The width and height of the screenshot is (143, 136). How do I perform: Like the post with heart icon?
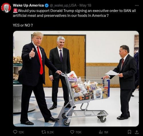coord(72,132)
